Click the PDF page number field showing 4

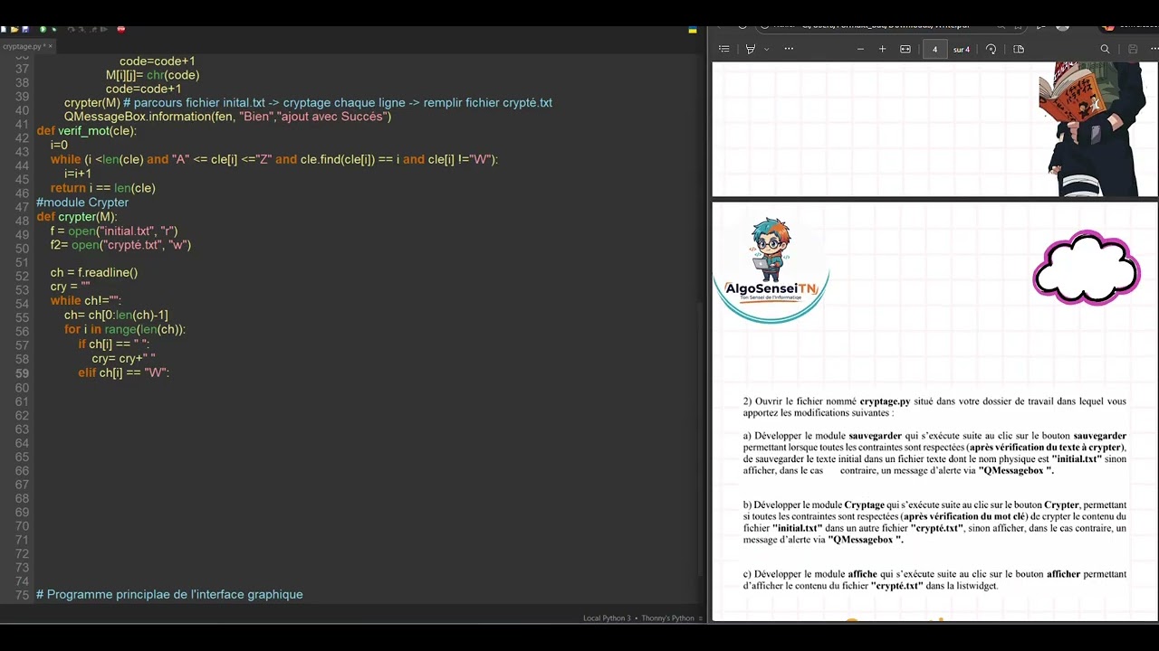(934, 49)
